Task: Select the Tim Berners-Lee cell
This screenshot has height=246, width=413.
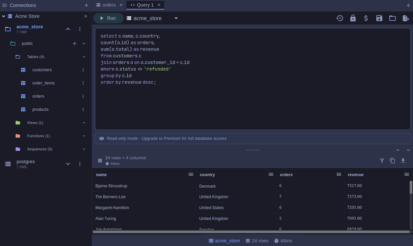Action: click(144, 197)
